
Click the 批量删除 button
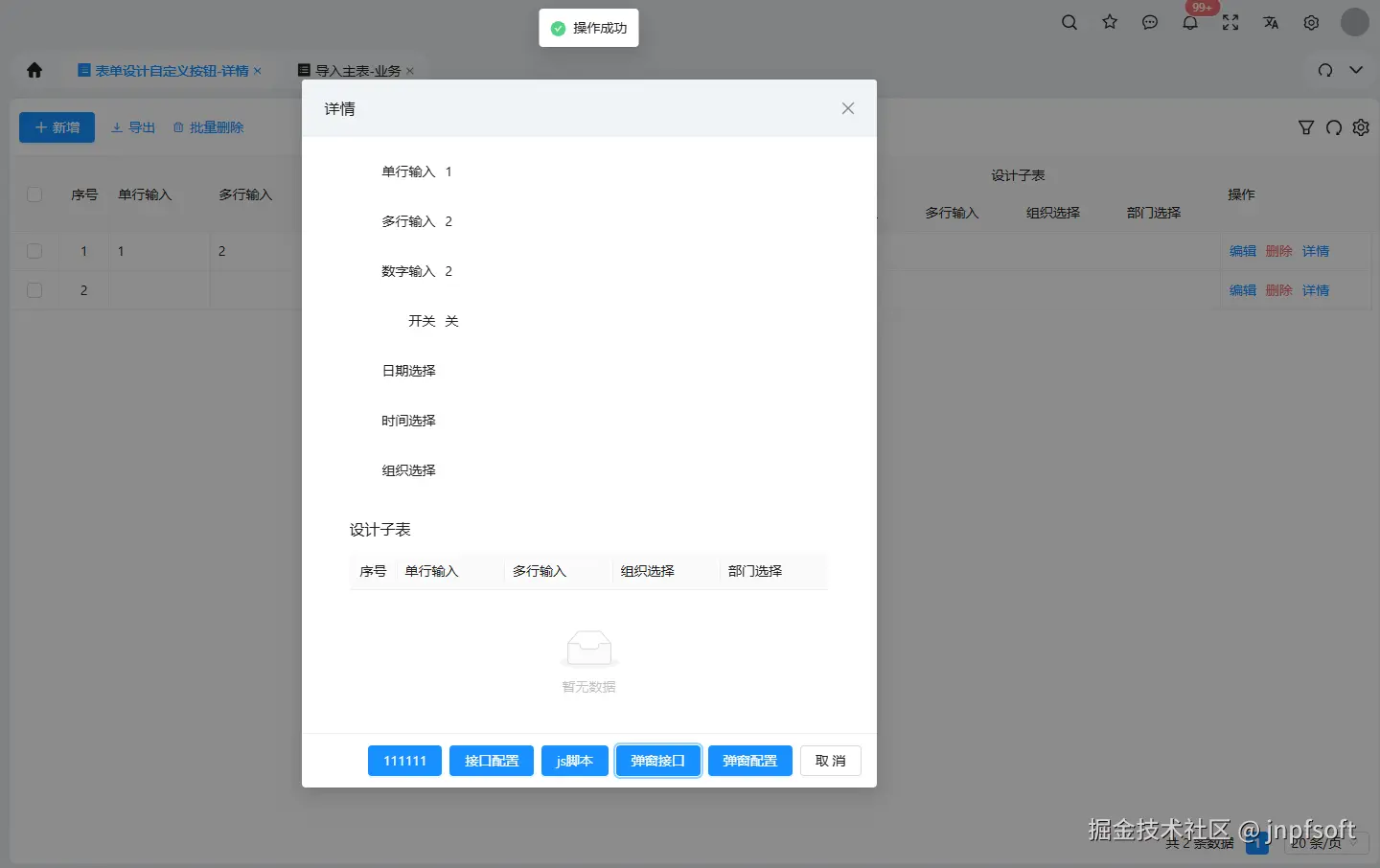208,127
